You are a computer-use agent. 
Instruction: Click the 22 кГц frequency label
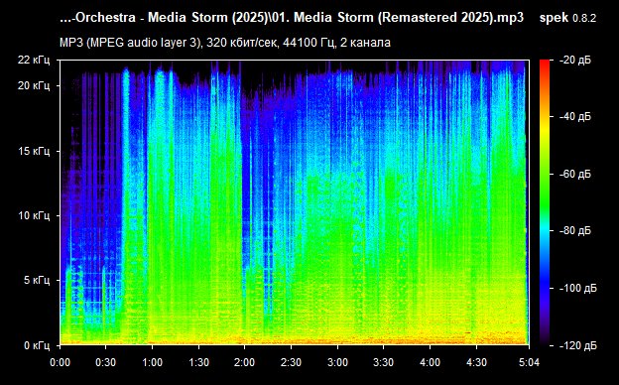click(34, 60)
